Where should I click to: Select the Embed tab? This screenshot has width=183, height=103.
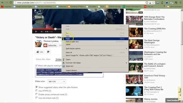coord(59,59)
